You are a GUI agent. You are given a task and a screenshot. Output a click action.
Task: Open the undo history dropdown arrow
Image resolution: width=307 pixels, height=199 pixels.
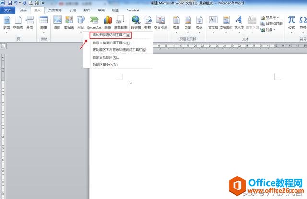[x=20, y=3]
